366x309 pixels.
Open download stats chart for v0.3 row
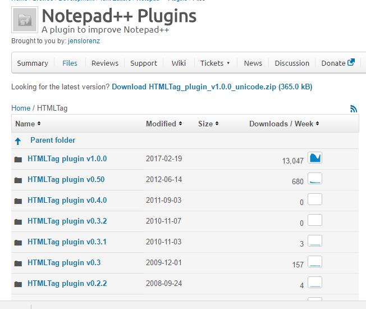[315, 262]
